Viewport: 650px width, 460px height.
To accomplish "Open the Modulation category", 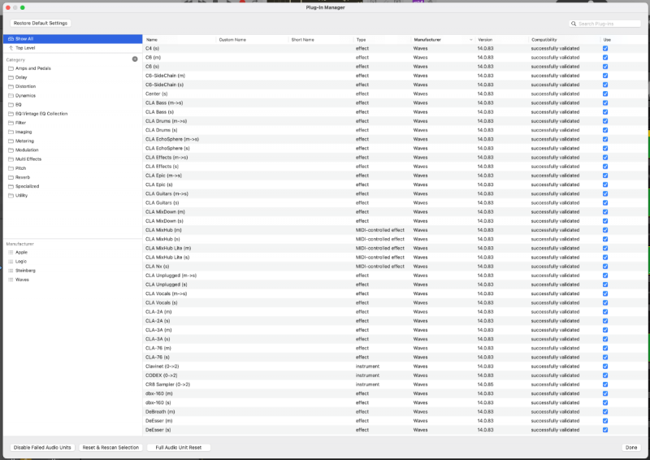I will click(x=27, y=150).
